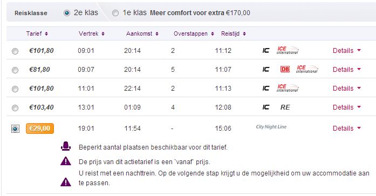376x196 pixels.
Task: Click the City Night Line logo
Action: 271,127
